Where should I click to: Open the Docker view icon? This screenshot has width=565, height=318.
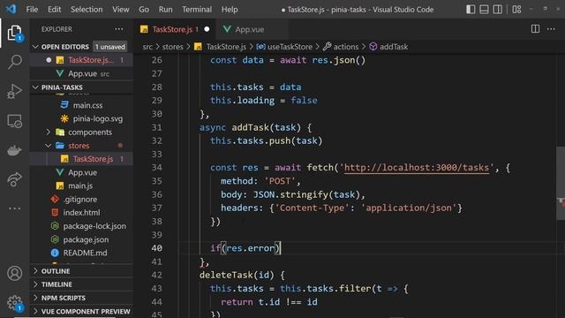(14, 150)
